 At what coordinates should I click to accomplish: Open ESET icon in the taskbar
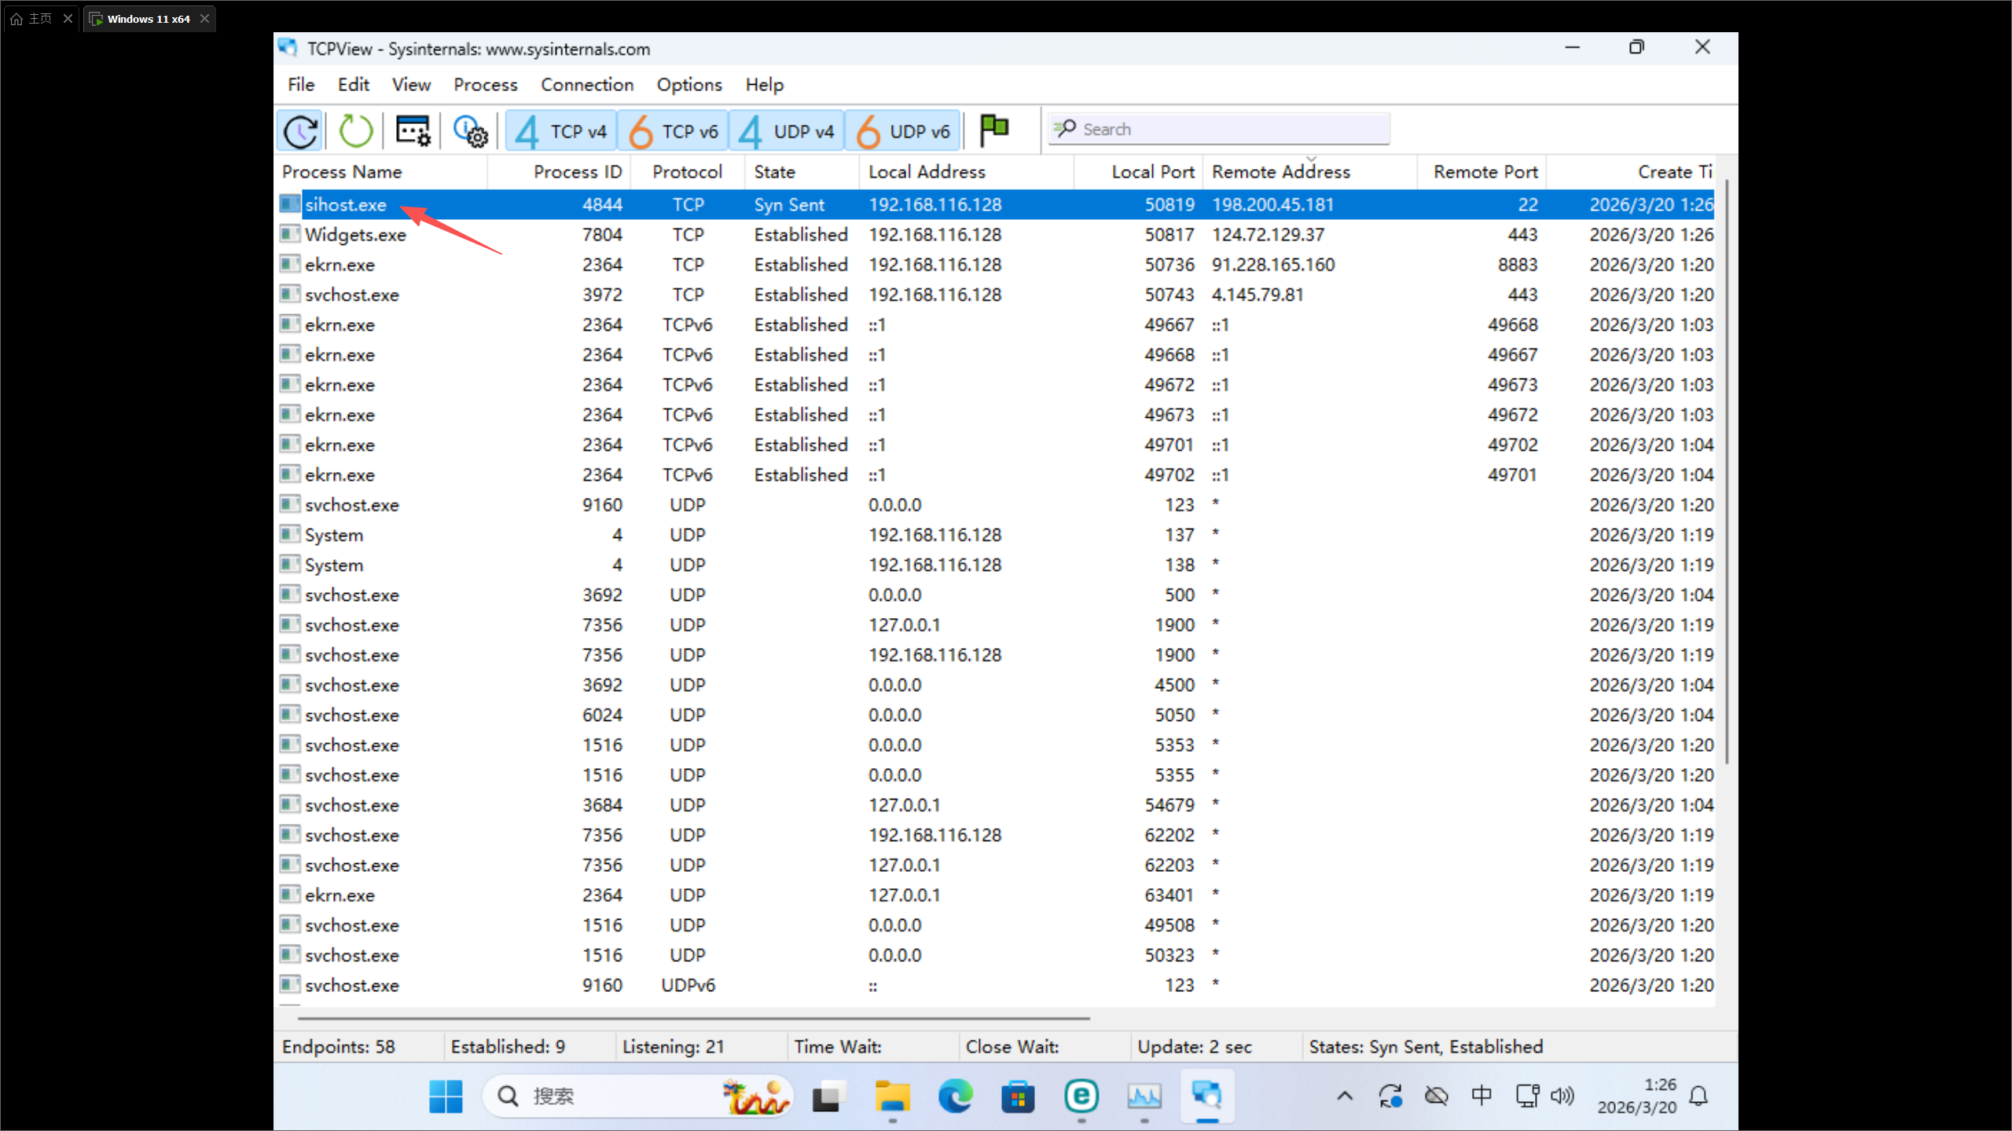coord(1081,1096)
